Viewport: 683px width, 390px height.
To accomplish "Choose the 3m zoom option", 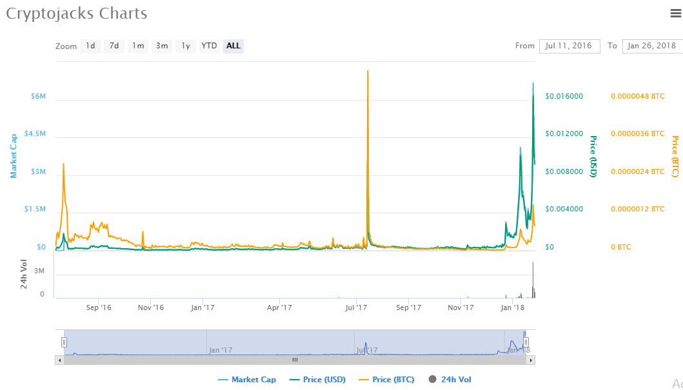I will pyautogui.click(x=162, y=46).
